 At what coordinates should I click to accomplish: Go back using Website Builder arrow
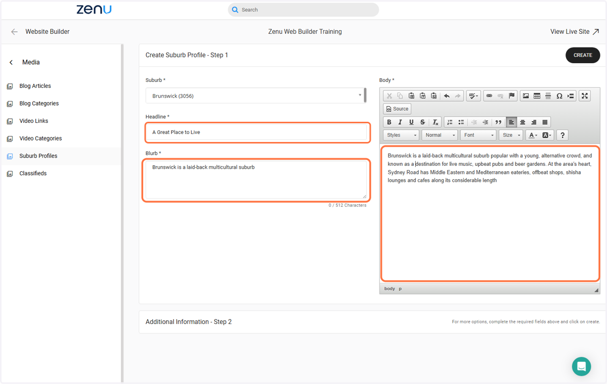point(14,31)
